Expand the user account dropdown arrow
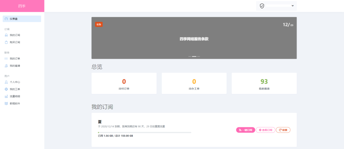Screen dimensions: 344x149 pyautogui.click(x=293, y=6)
